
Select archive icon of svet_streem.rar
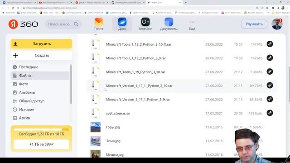[x=96, y=113]
